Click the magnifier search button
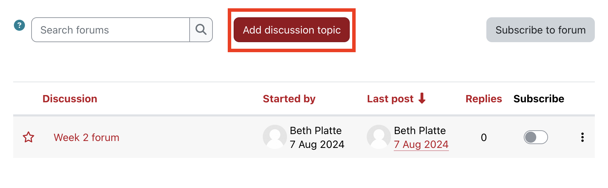Screen dimensions: 608x188 (x=201, y=30)
